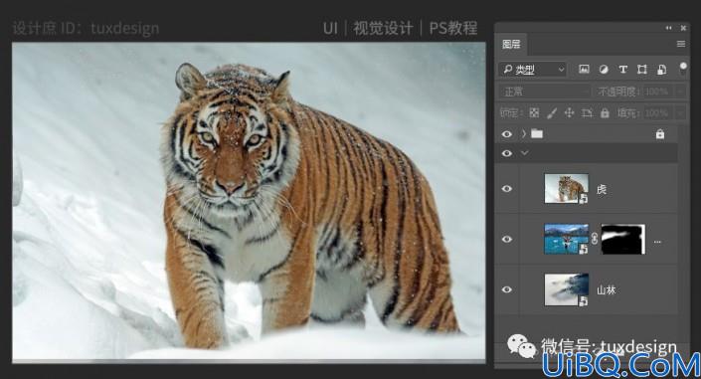Open the fill slider dropdown arrow
The height and width of the screenshot is (379, 701).
click(x=679, y=113)
